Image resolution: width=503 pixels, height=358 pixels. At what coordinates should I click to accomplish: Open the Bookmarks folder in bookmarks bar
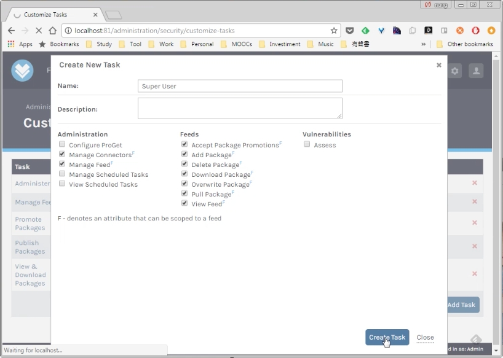click(x=58, y=44)
